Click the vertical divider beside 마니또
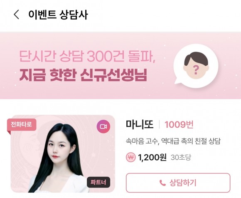The image size is (241, 198). 159,125
